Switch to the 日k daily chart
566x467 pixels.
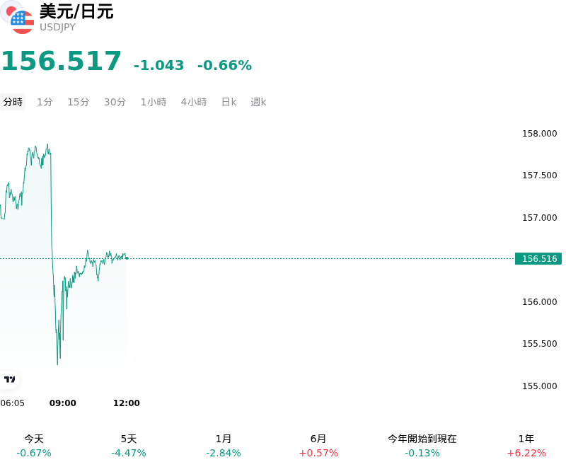click(x=229, y=102)
